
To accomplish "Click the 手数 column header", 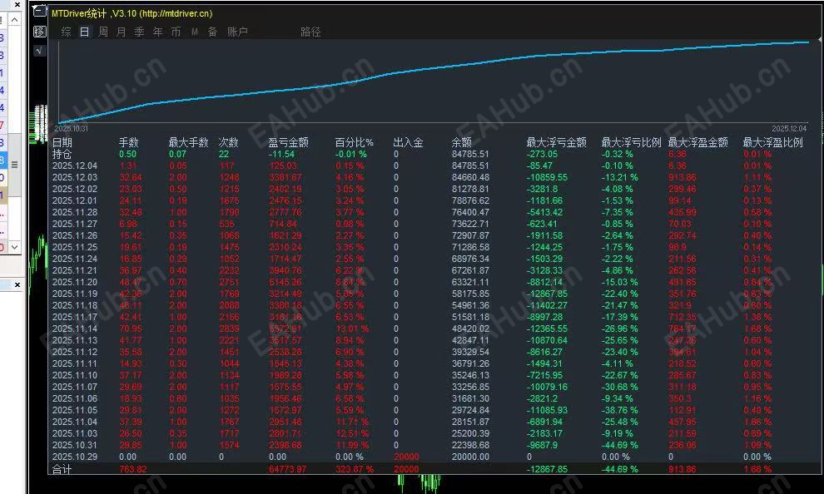I will [129, 142].
